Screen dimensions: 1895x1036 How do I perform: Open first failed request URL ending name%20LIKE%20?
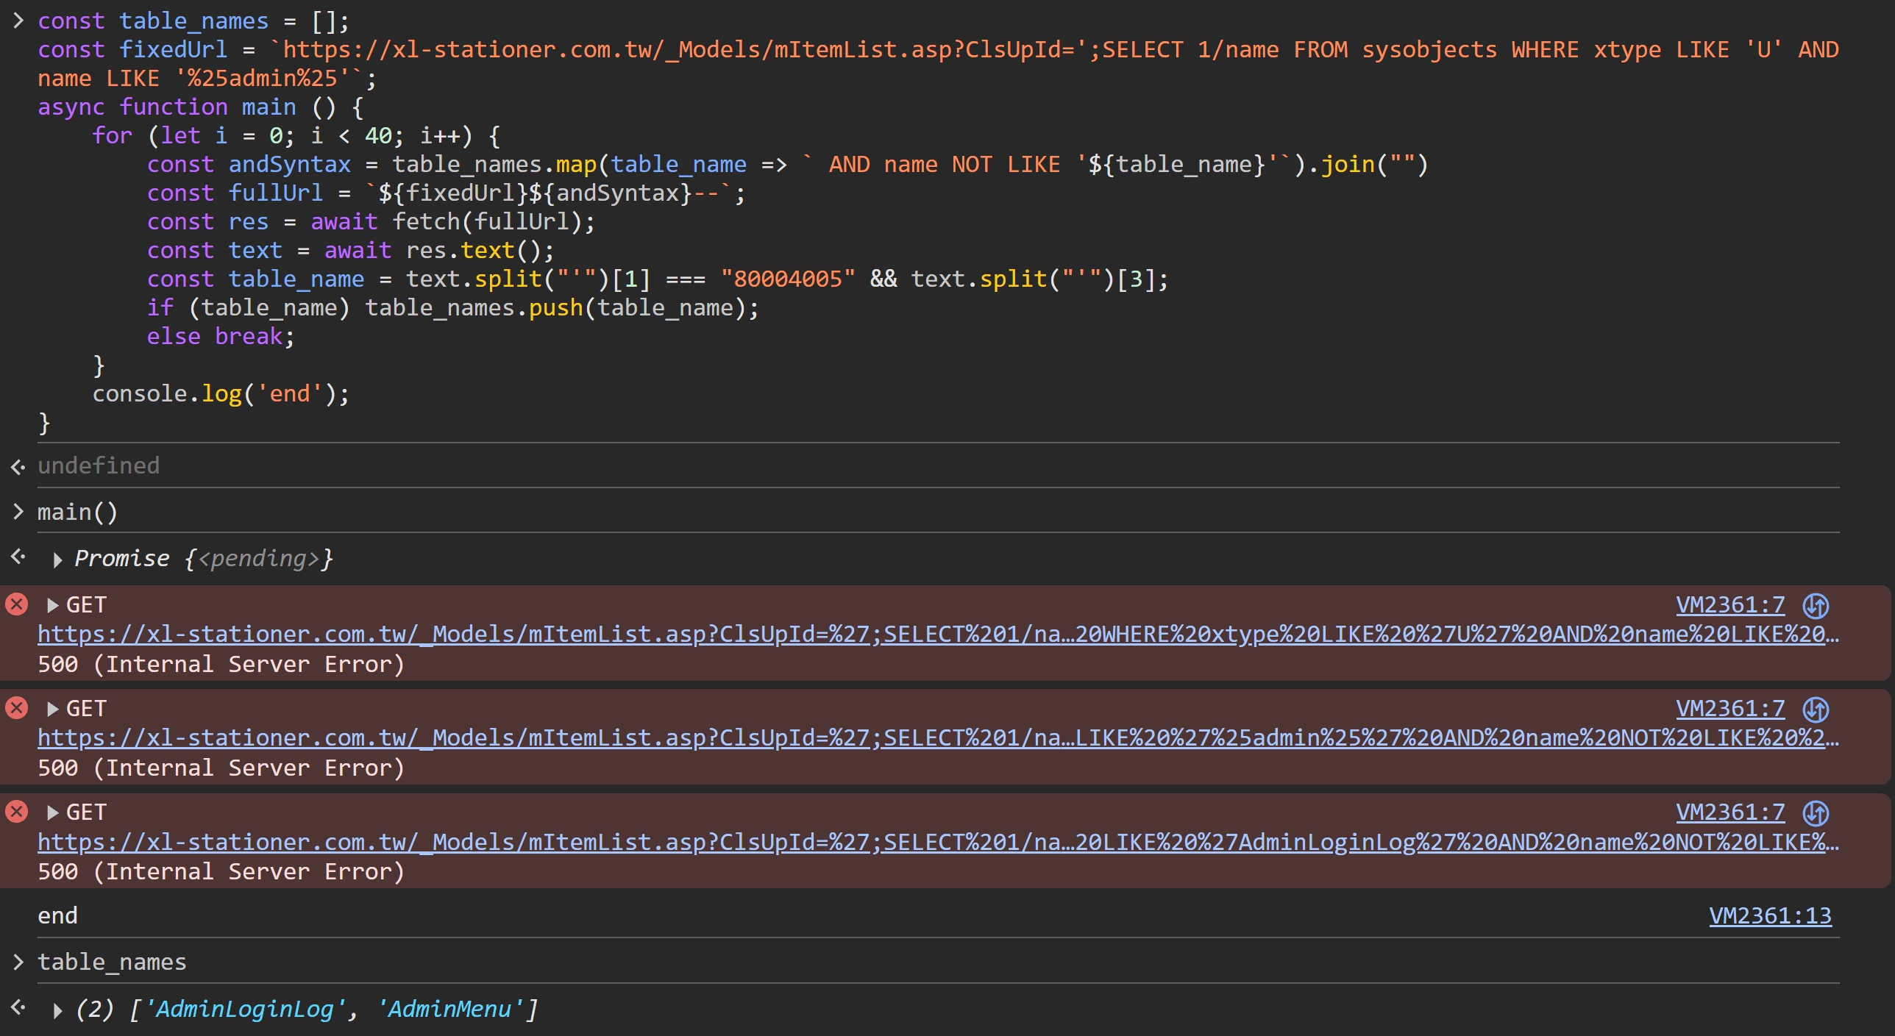pos(938,635)
